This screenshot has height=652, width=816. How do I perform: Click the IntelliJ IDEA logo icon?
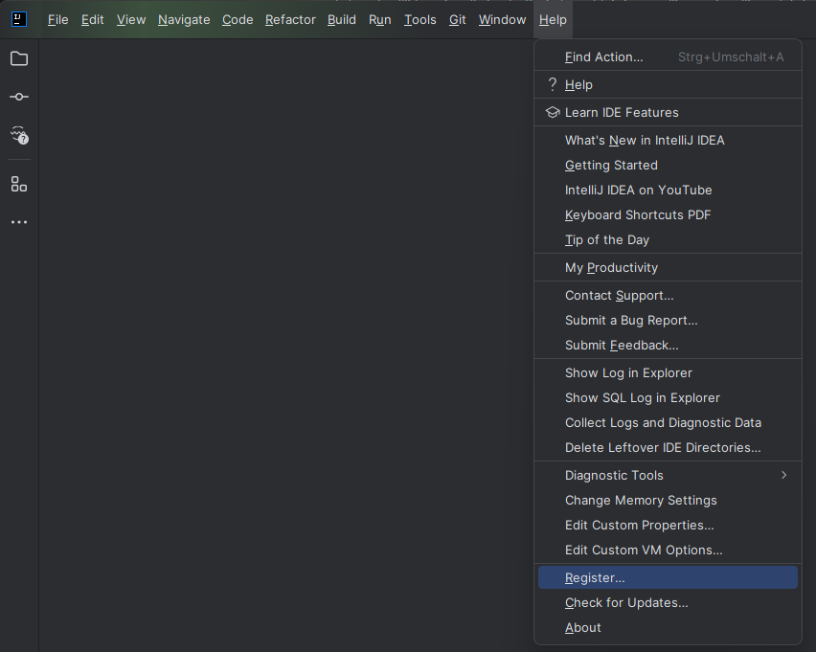[19, 19]
